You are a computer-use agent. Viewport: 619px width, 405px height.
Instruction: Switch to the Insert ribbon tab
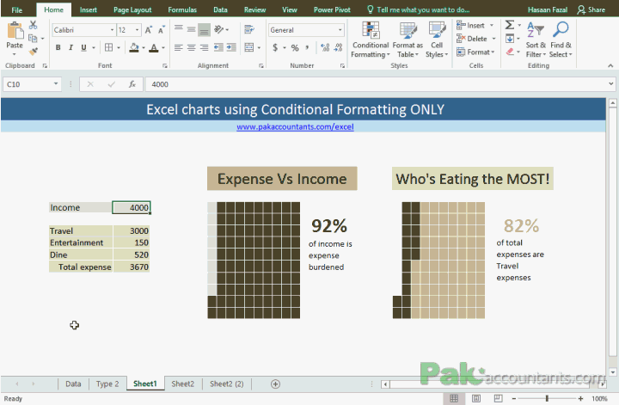tap(88, 9)
